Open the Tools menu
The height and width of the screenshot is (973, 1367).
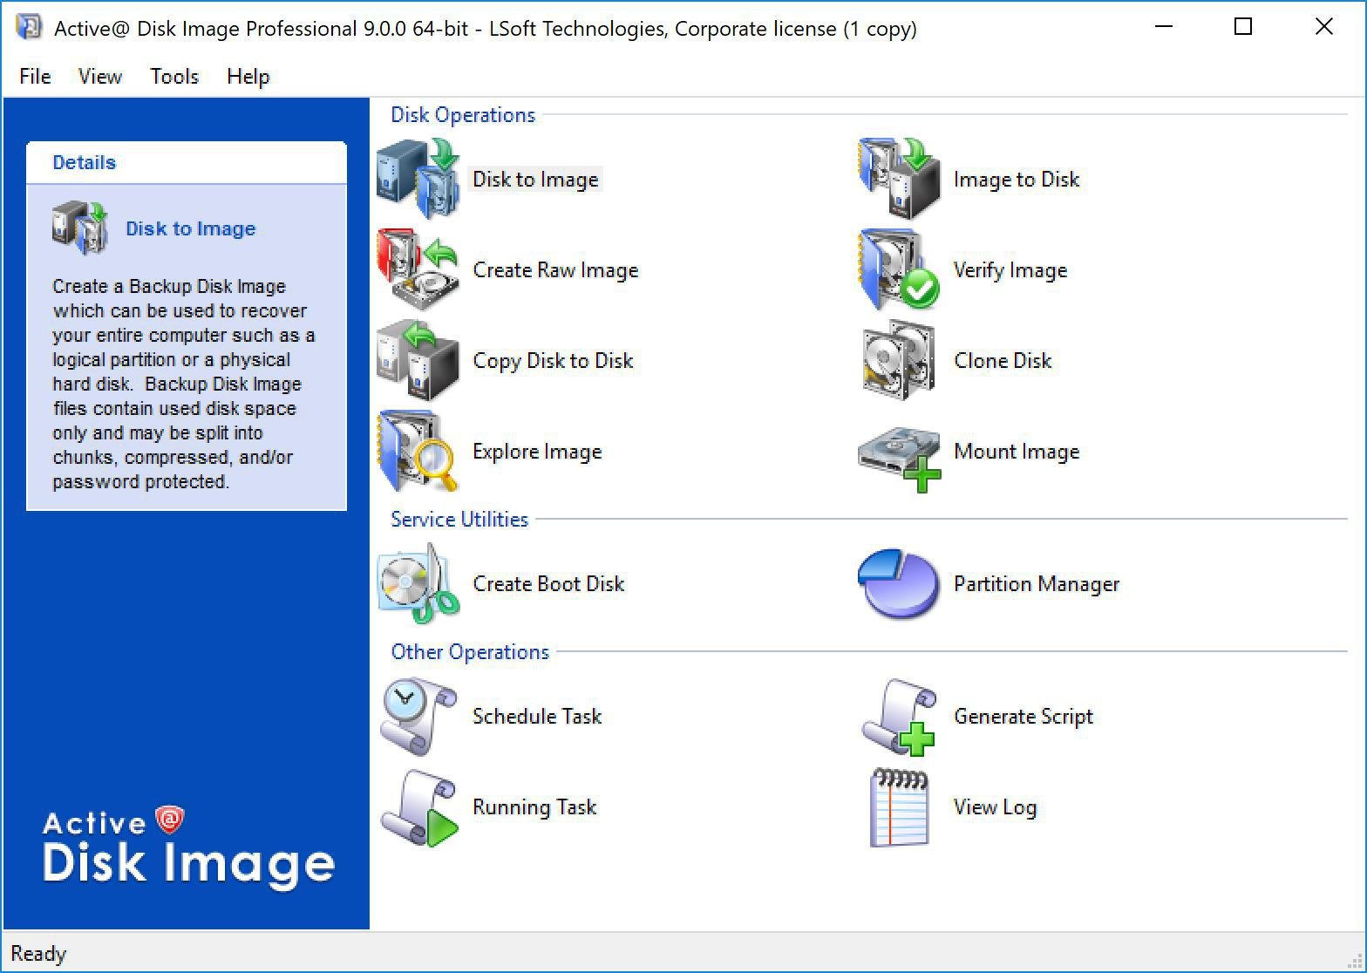[173, 77]
